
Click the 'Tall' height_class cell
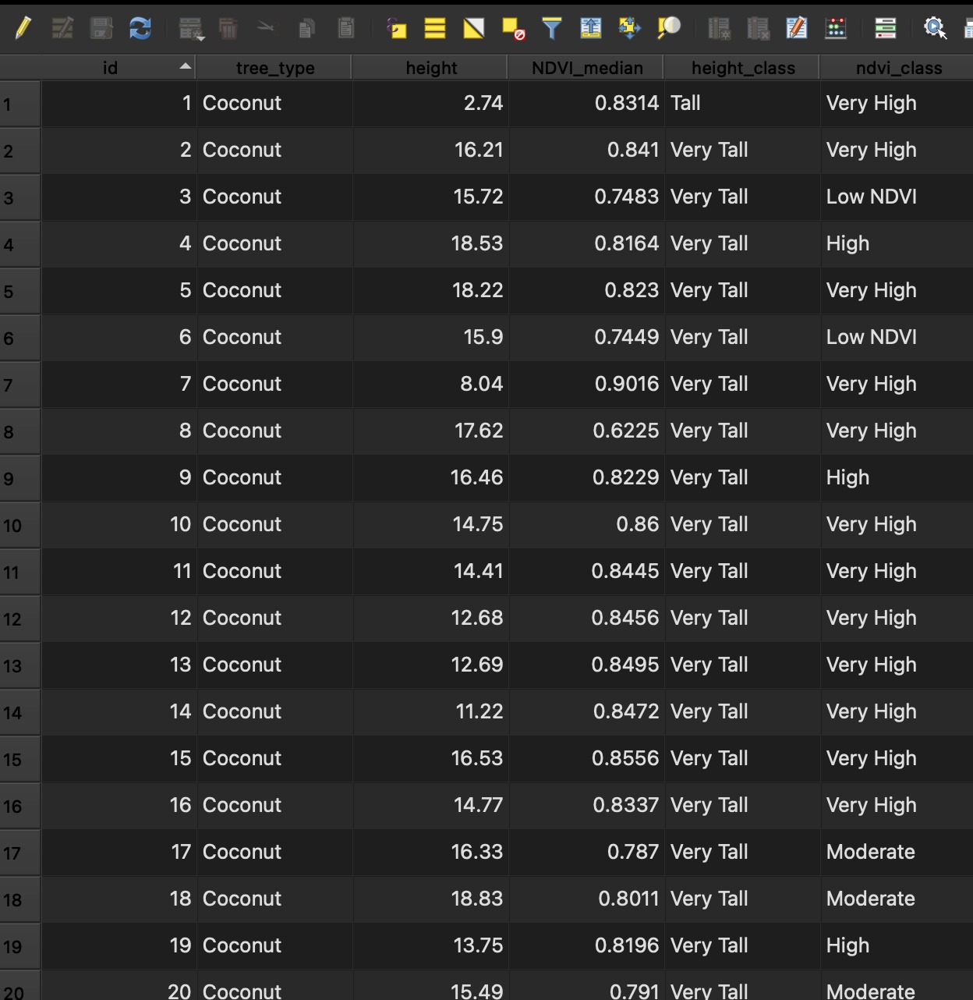pyautogui.click(x=742, y=104)
